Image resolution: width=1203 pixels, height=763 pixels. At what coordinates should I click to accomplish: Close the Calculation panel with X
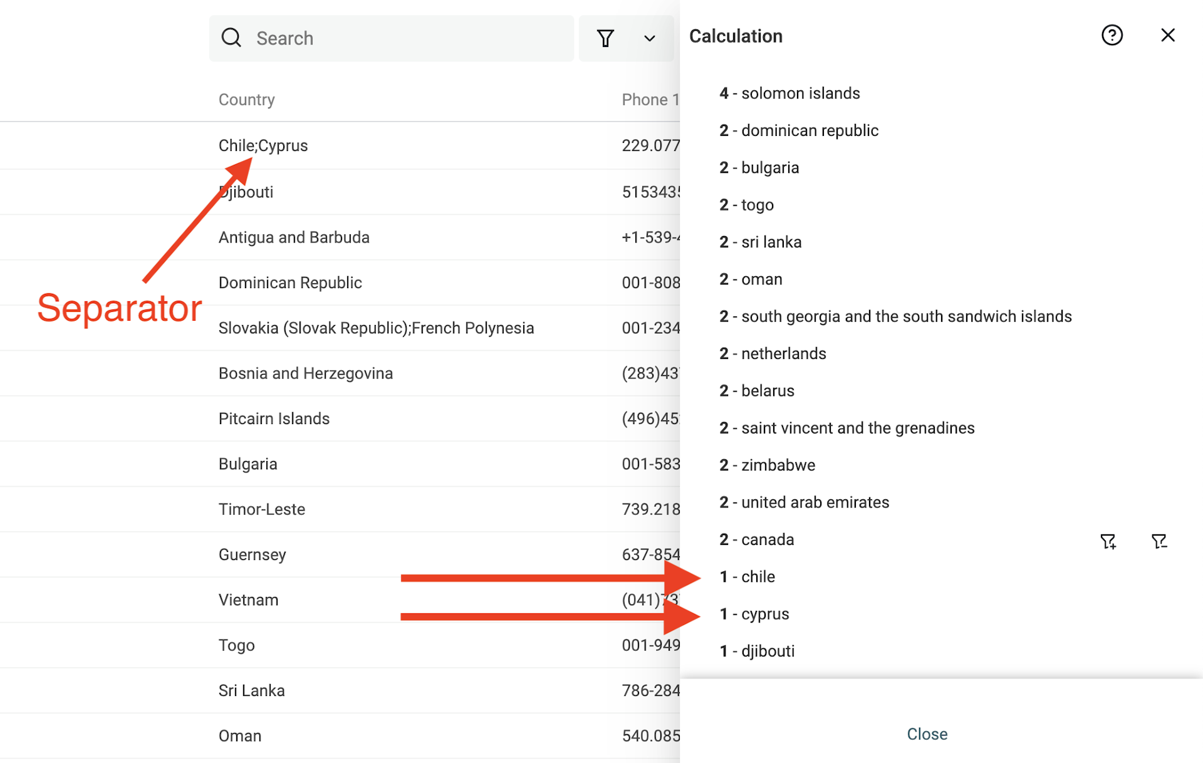1168,35
